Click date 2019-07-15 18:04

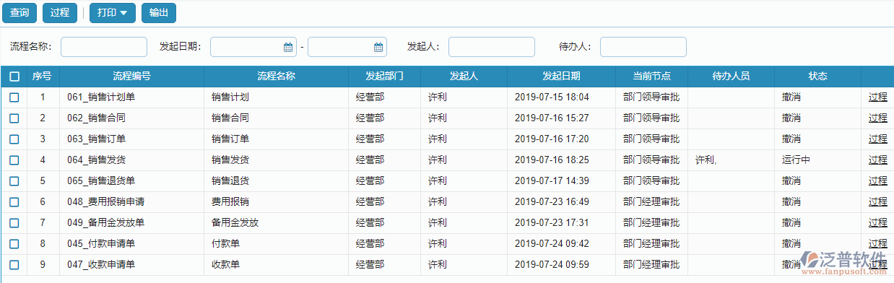pyautogui.click(x=552, y=97)
